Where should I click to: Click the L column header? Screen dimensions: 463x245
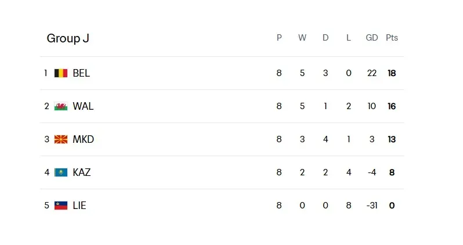[349, 38]
